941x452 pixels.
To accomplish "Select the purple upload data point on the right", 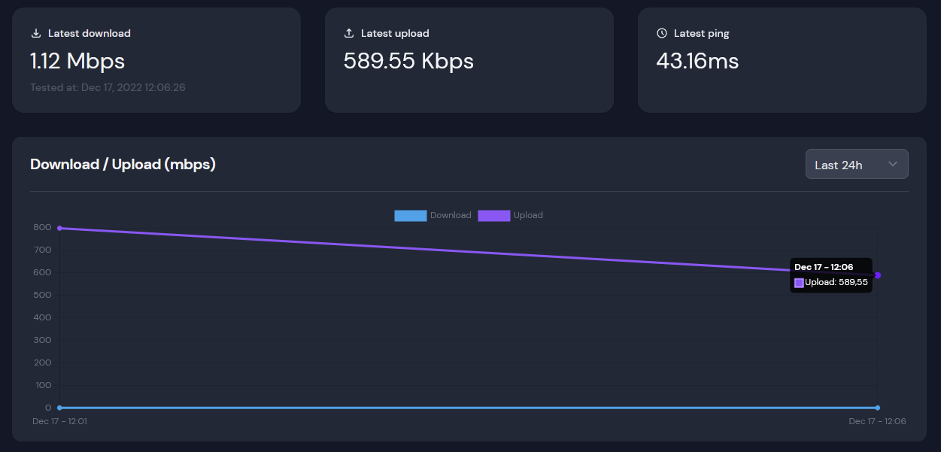I will point(879,275).
